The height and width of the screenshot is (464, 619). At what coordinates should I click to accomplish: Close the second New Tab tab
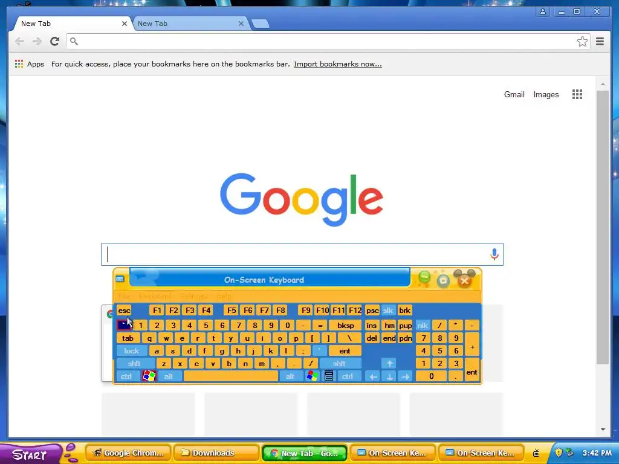(x=241, y=24)
